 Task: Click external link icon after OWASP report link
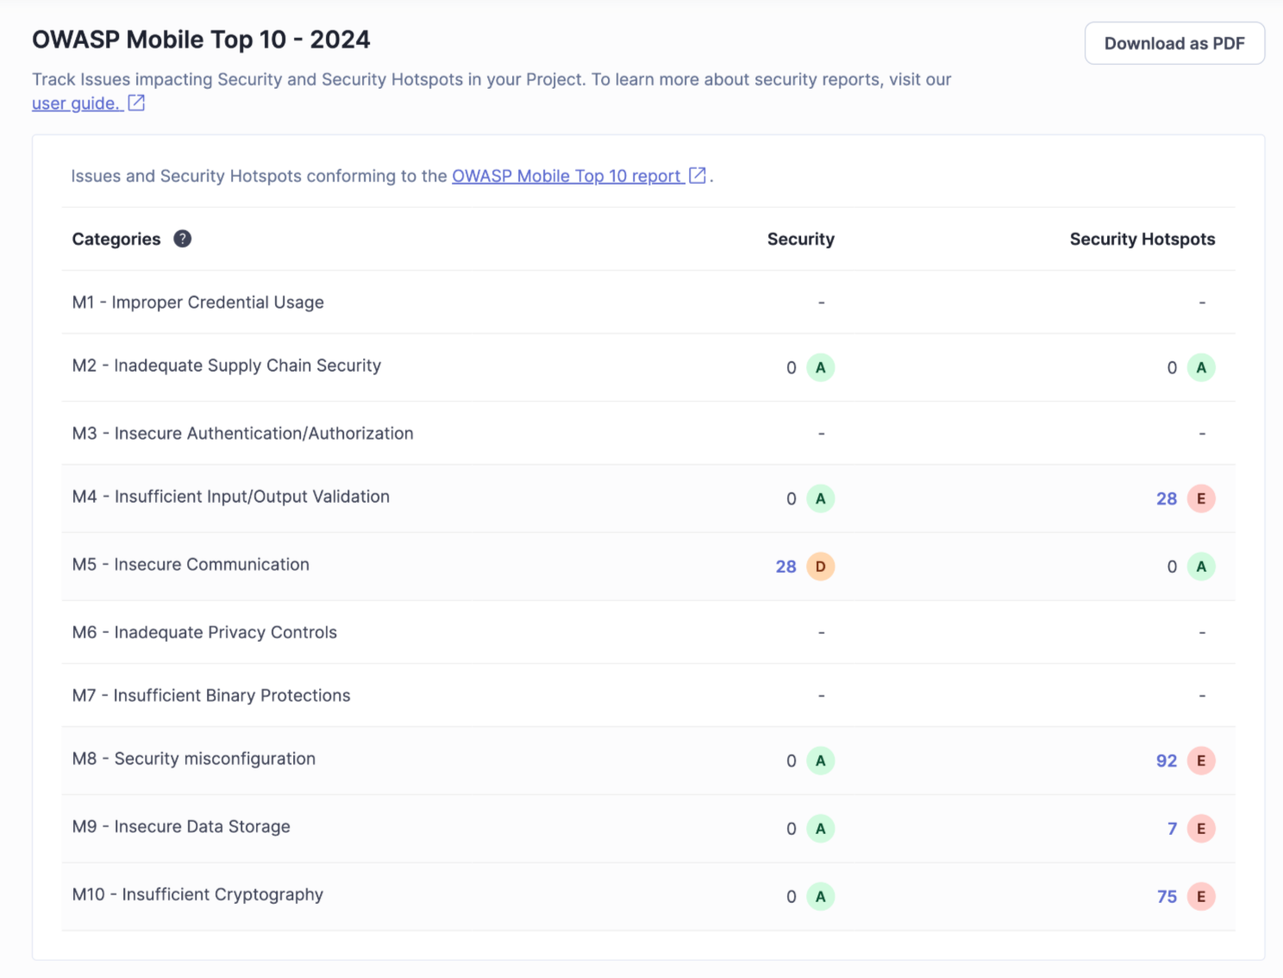[x=698, y=176]
